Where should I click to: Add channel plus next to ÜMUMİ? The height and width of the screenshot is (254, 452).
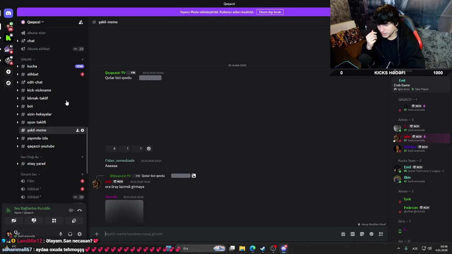82,59
